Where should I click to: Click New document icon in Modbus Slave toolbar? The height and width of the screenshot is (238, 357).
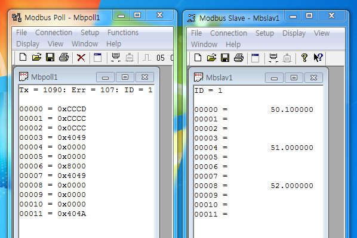tap(198, 58)
